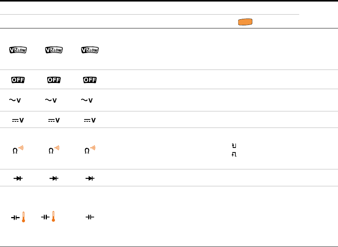The width and height of the screenshot is (338, 247).
Task: Click the middle capacitance and temperature icon
Action: (x=48, y=217)
